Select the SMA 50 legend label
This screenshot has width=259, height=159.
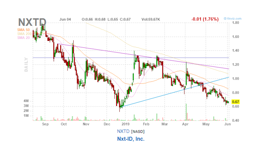(23, 30)
